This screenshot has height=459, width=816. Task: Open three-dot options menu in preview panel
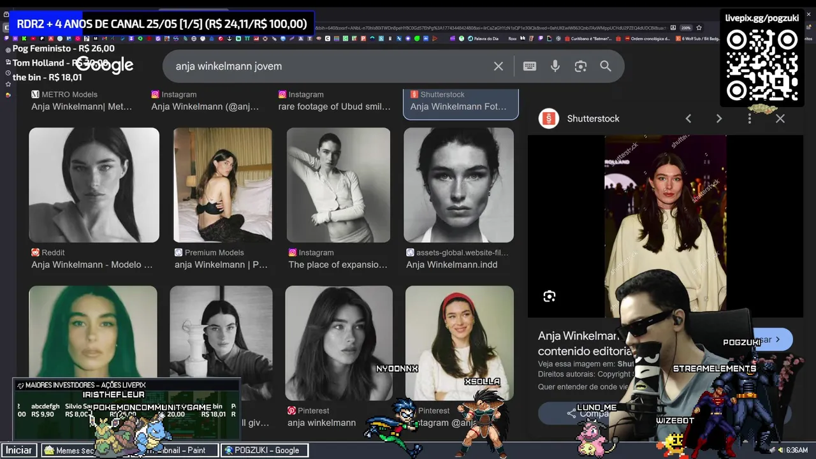coord(750,119)
